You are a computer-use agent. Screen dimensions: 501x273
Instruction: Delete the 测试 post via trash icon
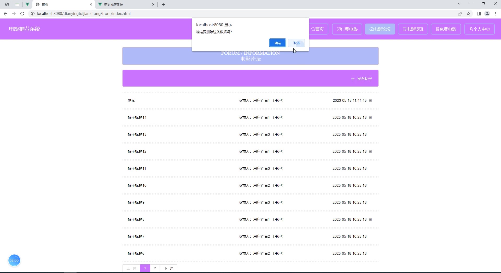370,100
